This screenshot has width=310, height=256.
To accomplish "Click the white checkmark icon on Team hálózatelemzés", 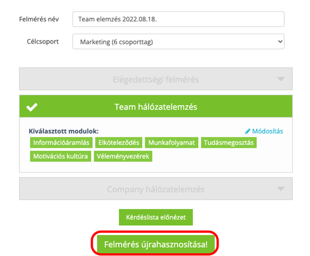I will coord(32,107).
